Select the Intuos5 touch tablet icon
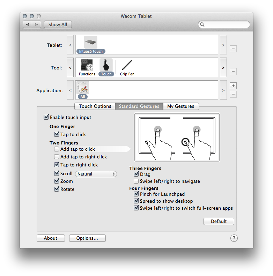The width and height of the screenshot is (273, 276). (x=91, y=43)
